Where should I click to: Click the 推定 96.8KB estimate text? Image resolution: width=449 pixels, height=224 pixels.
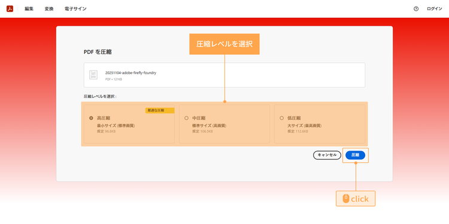[x=106, y=131]
